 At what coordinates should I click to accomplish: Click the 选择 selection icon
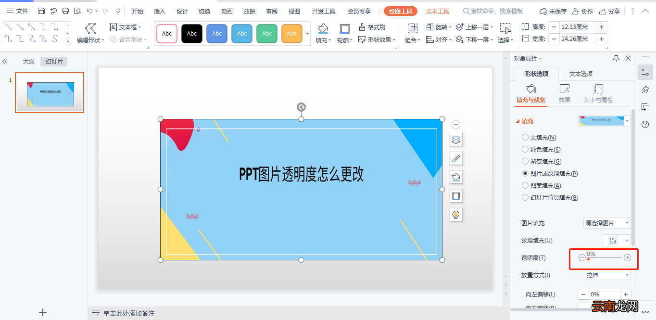(x=505, y=28)
